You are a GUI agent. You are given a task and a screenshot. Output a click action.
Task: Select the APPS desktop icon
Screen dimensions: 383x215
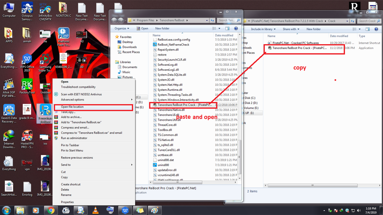[x=9, y=35]
